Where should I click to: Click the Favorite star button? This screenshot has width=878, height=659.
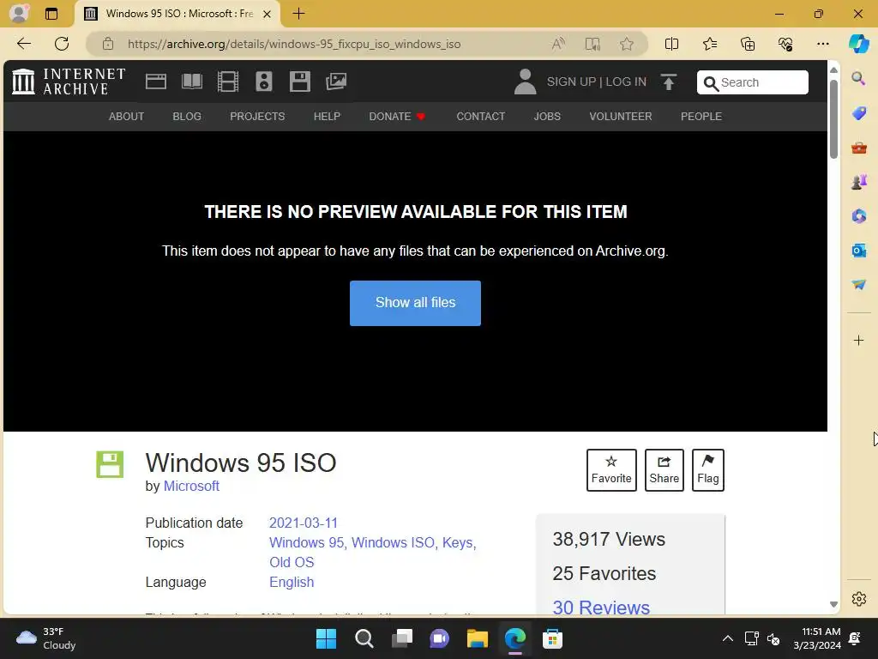611,470
